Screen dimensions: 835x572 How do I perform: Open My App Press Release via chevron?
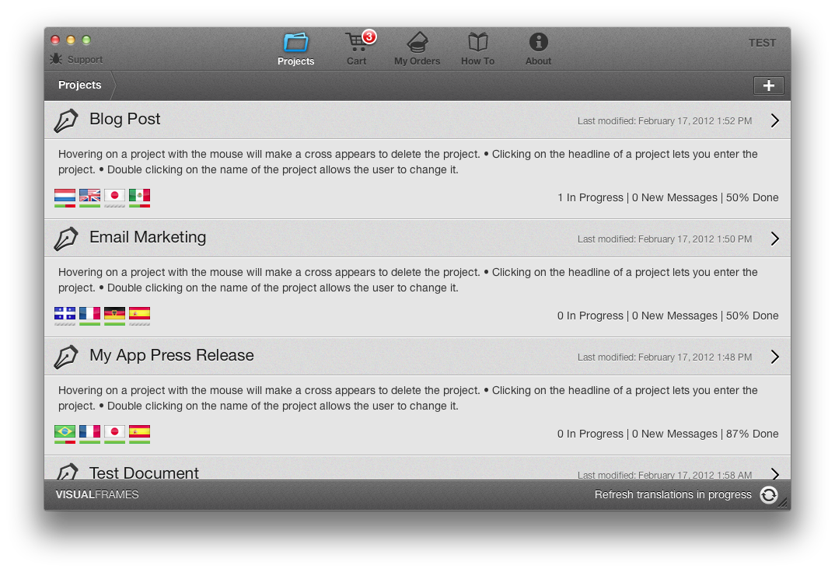click(x=775, y=357)
